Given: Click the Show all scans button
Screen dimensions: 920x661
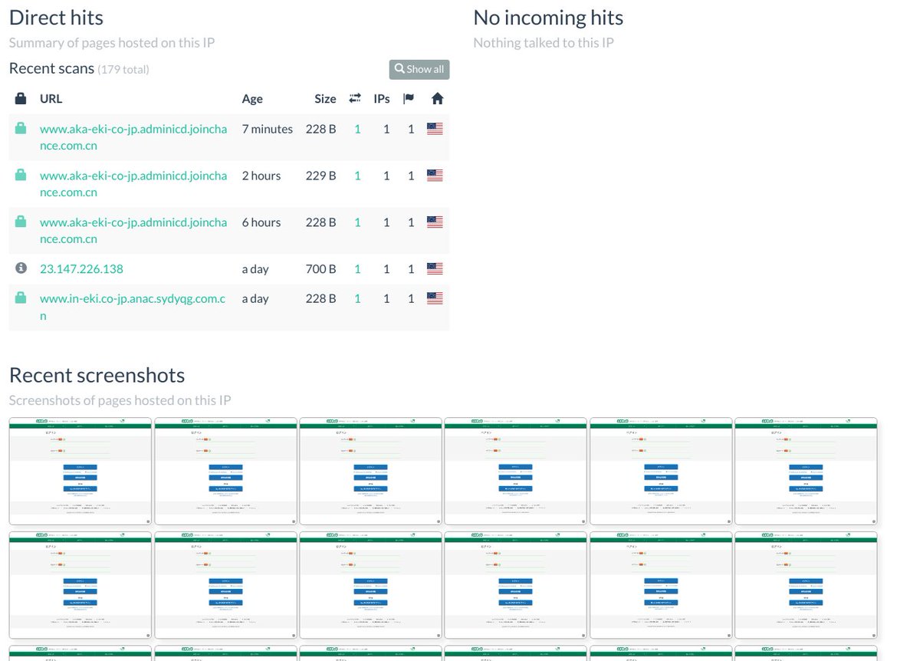Looking at the screenshot, I should coord(419,69).
